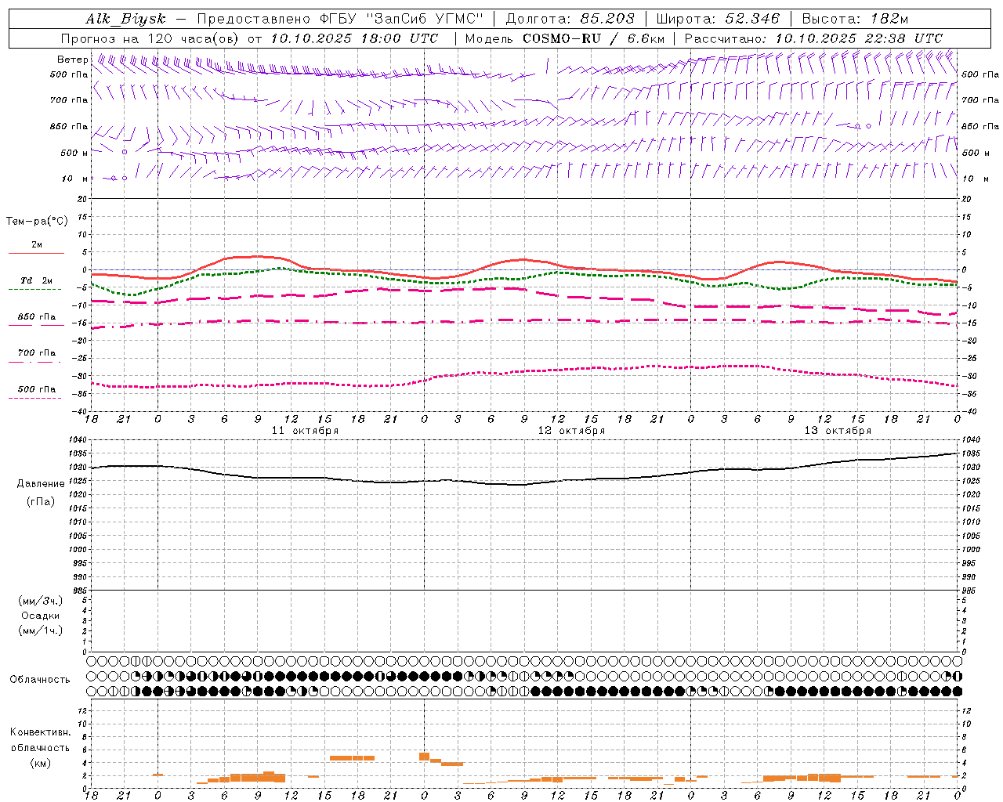Screen dimensions: 1003x802
Task: Click the 'Высота: 182м' header text
Action: point(855,19)
